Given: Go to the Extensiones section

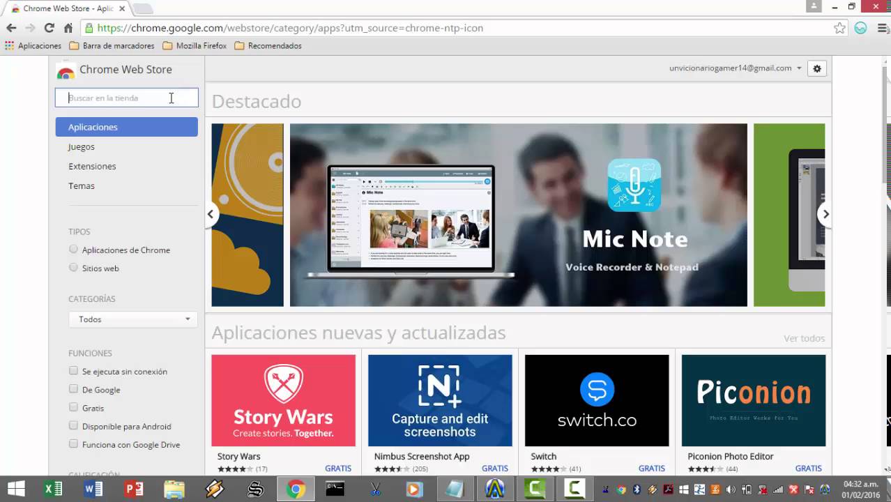Looking at the screenshot, I should [92, 166].
